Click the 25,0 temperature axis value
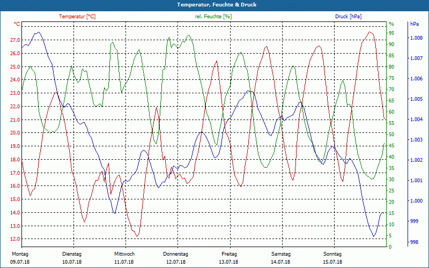Image resolution: width=429 pixels, height=268 pixels. [15, 67]
